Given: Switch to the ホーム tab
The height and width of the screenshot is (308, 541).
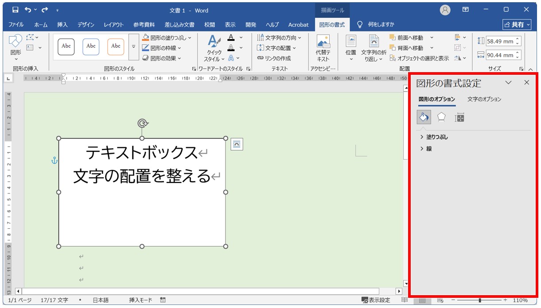Looking at the screenshot, I should pyautogui.click(x=41, y=24).
